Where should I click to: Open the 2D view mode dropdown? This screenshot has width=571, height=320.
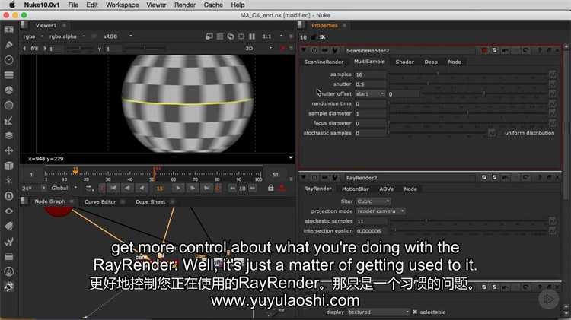point(259,48)
